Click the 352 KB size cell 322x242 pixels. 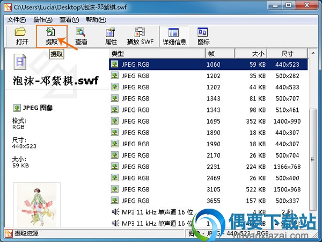pos(256,121)
